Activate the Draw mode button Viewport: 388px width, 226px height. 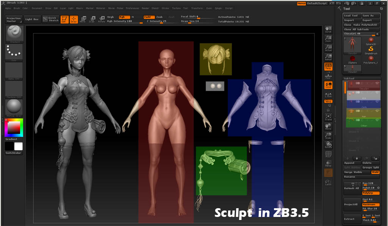pyautogui.click(x=74, y=19)
